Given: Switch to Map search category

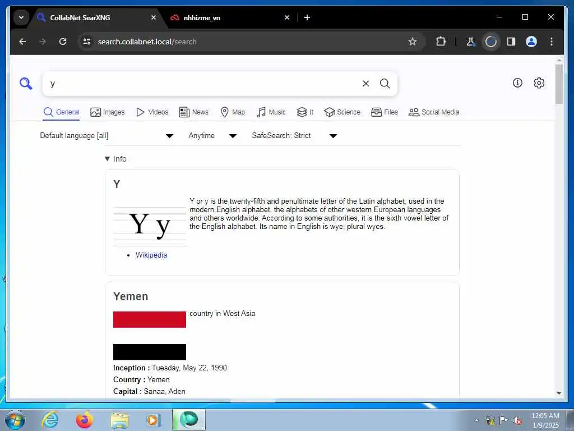Looking at the screenshot, I should click(x=233, y=112).
